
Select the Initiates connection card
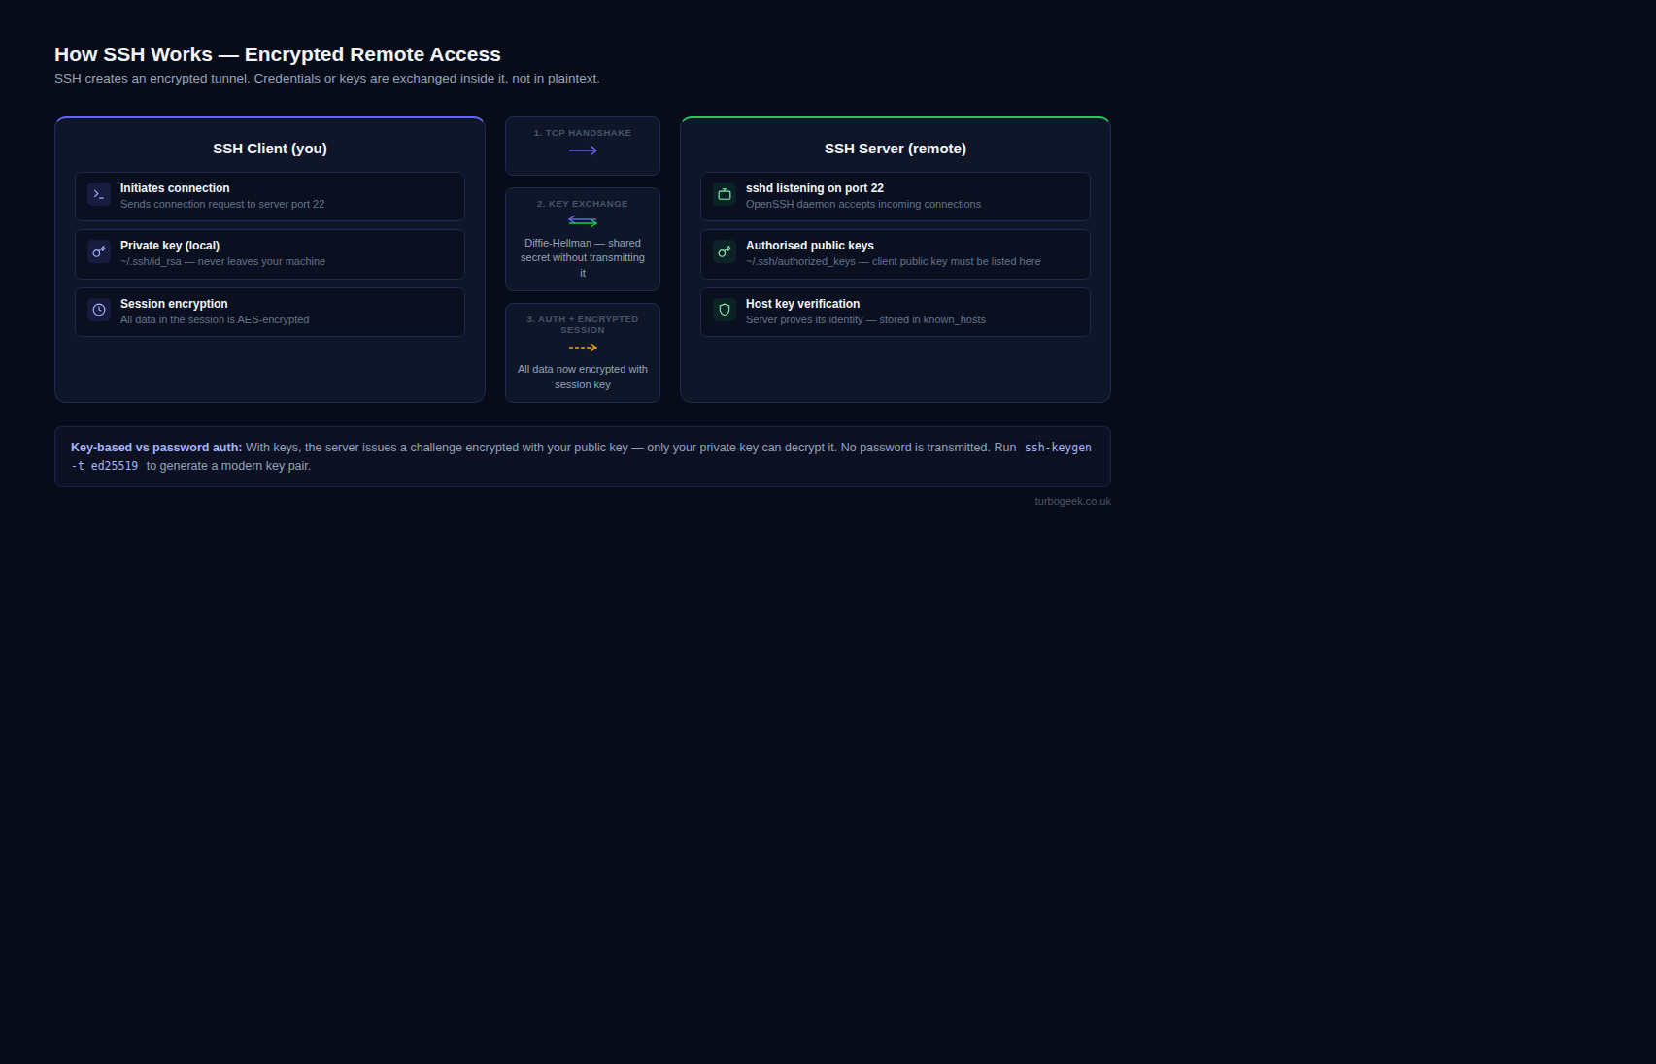270,196
